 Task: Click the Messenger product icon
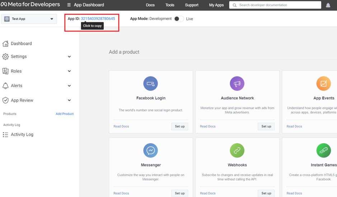(150, 150)
